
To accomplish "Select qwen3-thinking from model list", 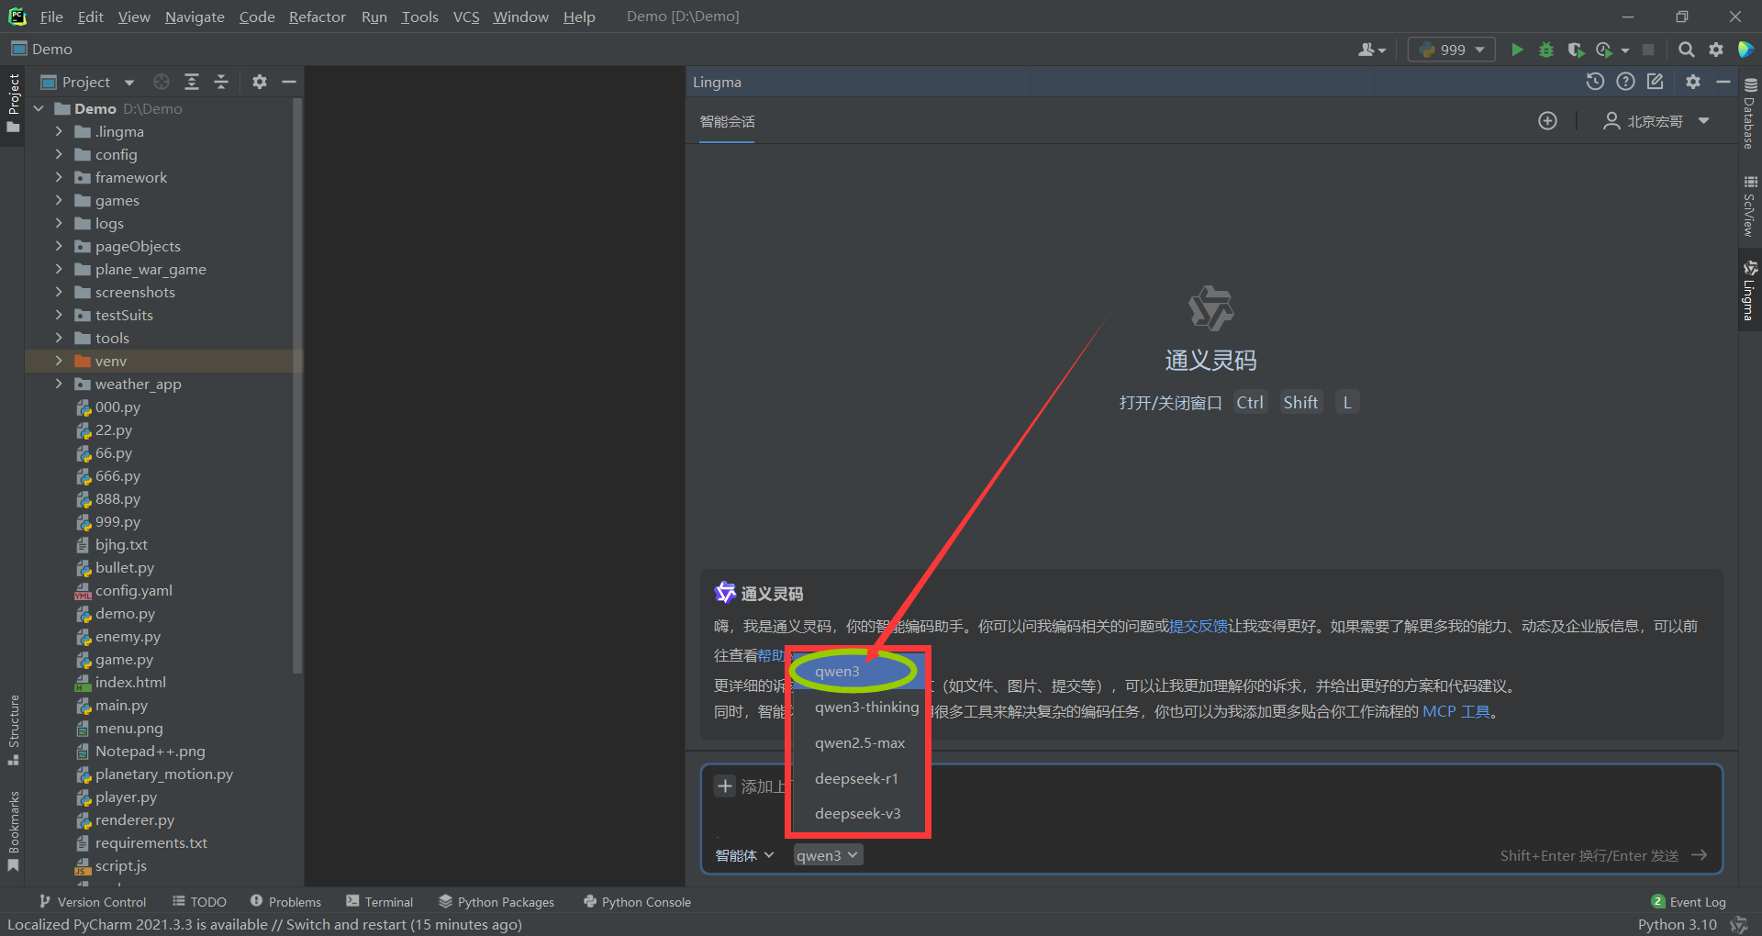I will pyautogui.click(x=865, y=707).
